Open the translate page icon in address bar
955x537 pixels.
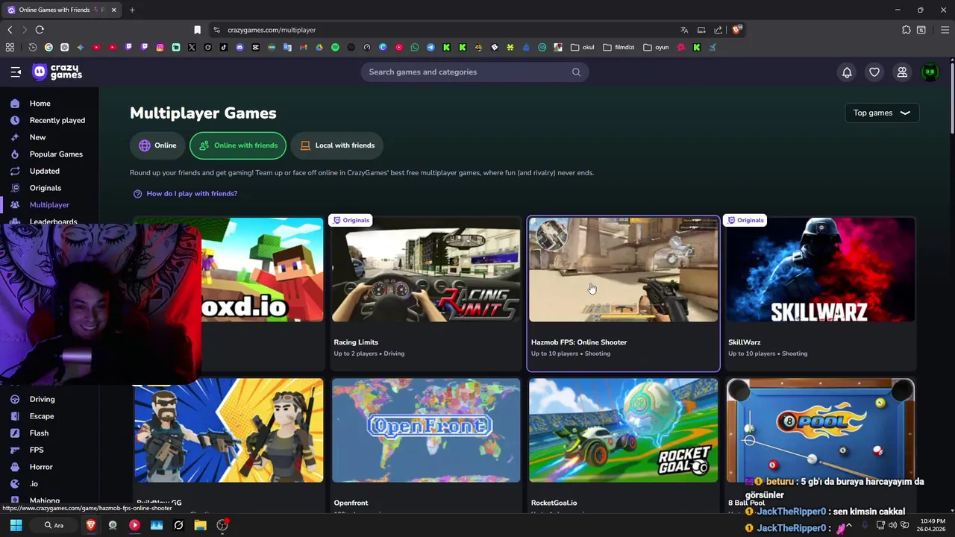click(684, 30)
